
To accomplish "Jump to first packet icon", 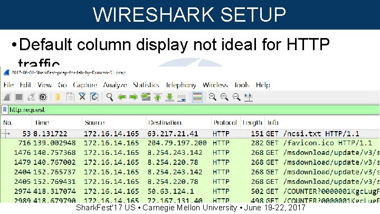I will 158,97.
